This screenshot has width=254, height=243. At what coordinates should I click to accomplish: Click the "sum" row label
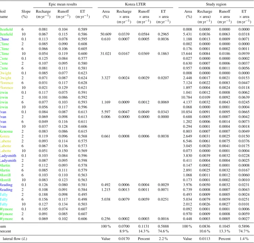tap(3, 226)
